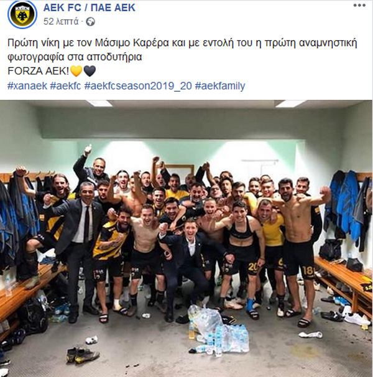Click the black heart emoji
Image resolution: width=373 pixels, height=377 pixels.
[x=90, y=71]
